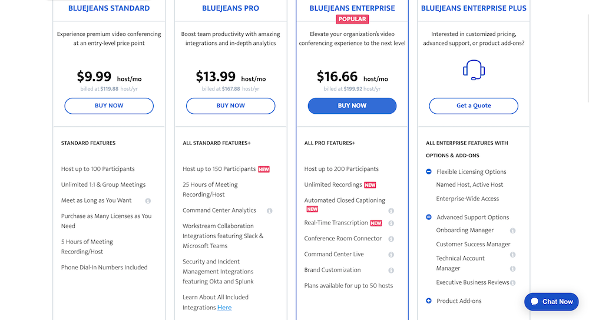Click Get a Quote button
The height and width of the screenshot is (320, 589).
[x=474, y=106]
